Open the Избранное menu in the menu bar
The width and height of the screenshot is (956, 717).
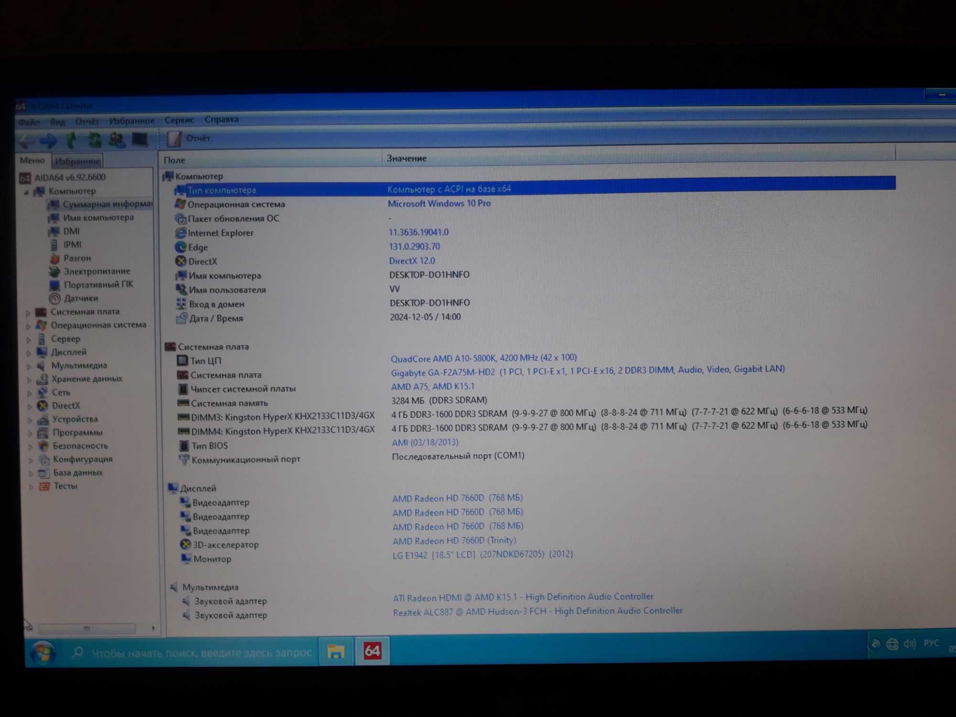[x=132, y=121]
